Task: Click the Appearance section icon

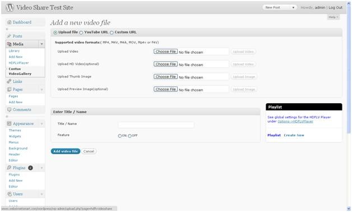Action: pyautogui.click(x=9, y=123)
